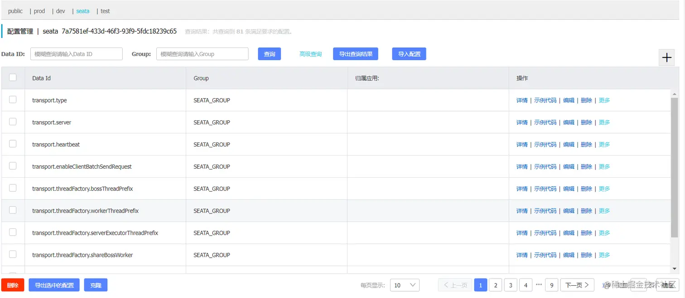Click the 导入配置 import button
This screenshot has height=298, width=685.
coord(409,54)
